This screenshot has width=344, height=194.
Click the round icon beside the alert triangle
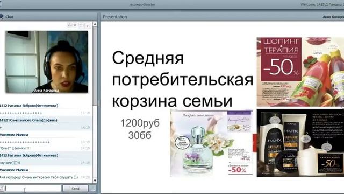click(75, 25)
